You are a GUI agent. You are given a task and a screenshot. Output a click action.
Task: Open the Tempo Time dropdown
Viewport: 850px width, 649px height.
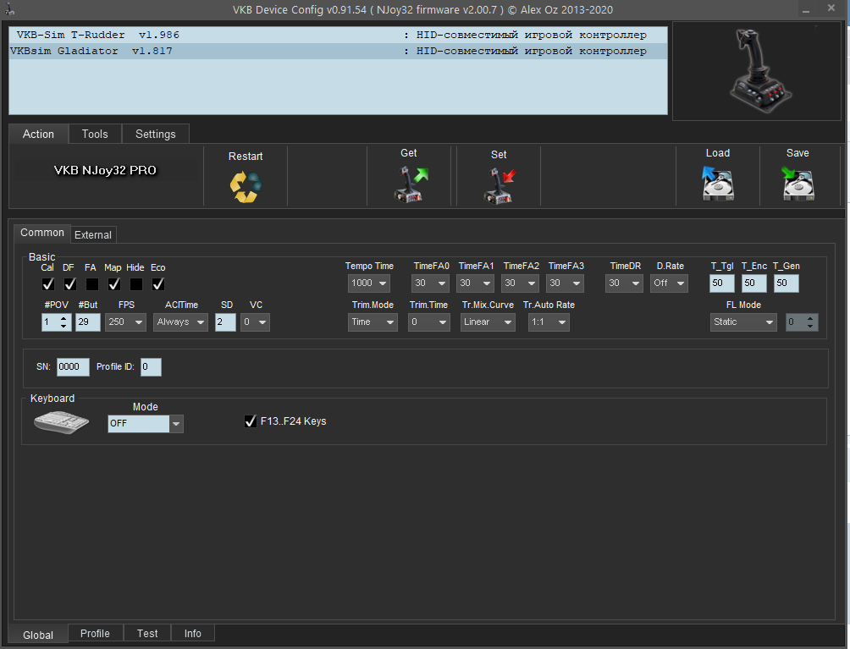click(369, 283)
